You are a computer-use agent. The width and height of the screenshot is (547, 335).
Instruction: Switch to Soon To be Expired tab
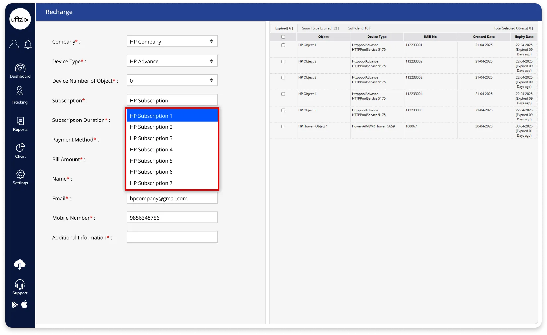tap(320, 28)
